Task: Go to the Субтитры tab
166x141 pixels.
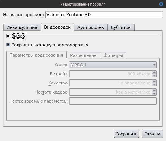Action: pyautogui.click(x=121, y=27)
